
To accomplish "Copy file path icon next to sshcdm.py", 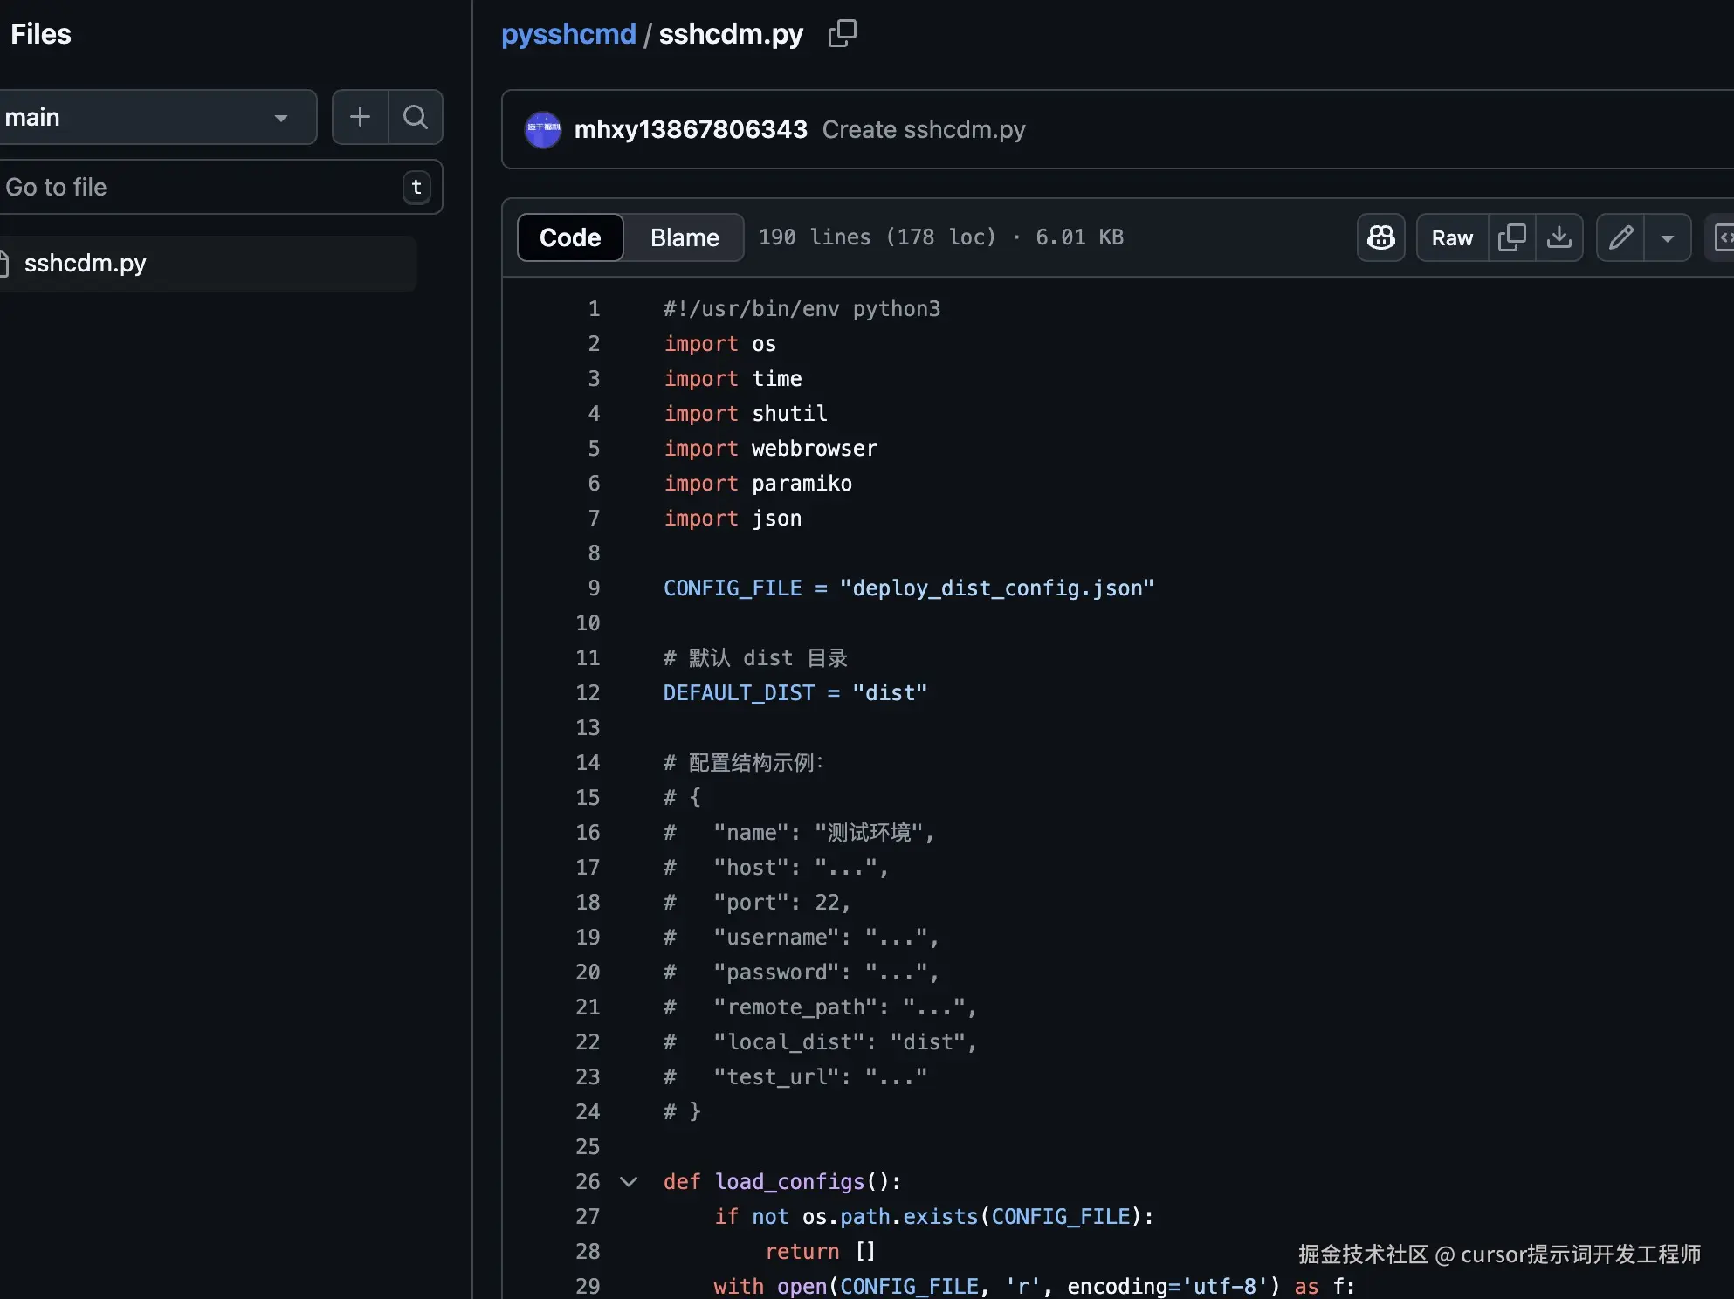I will tap(842, 34).
